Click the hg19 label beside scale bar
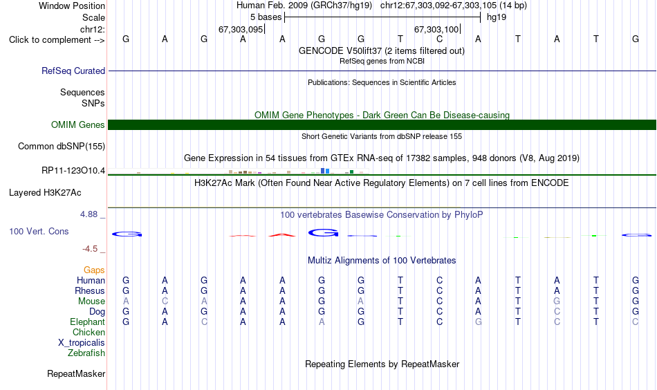Viewport: 657px width, 390px height. (x=497, y=17)
